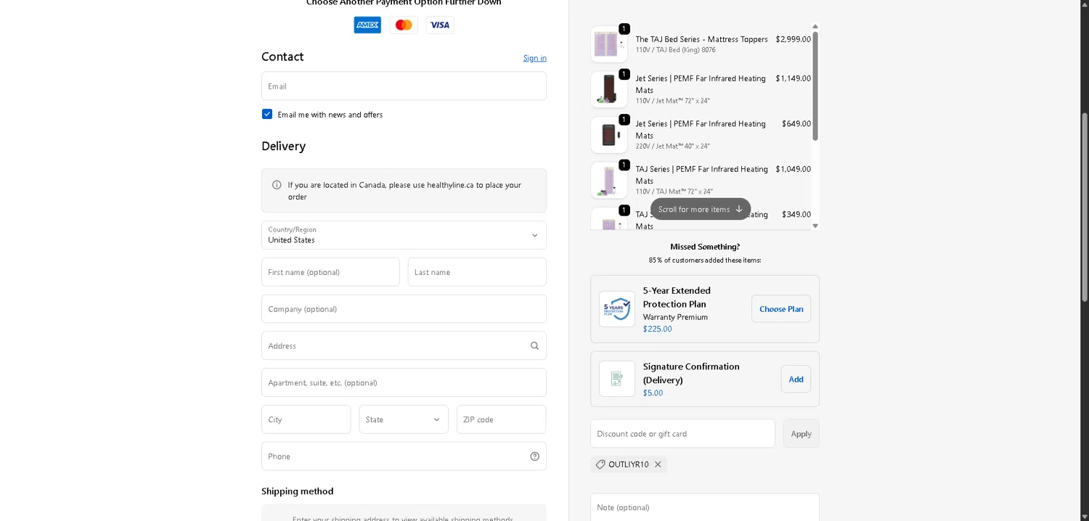The height and width of the screenshot is (521, 1089).
Task: Click the $649.00 price text
Action: coord(796,124)
